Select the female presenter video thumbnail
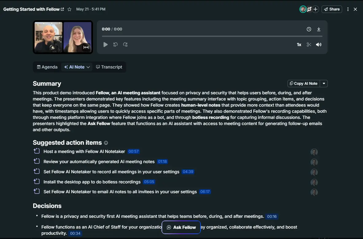Image resolution: width=363 pixels, height=239 pixels. pyautogui.click(x=77, y=37)
